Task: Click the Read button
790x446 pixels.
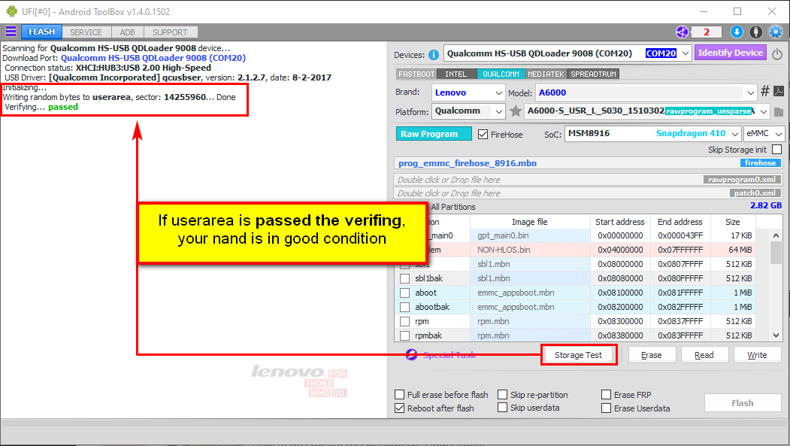Action: [704, 355]
